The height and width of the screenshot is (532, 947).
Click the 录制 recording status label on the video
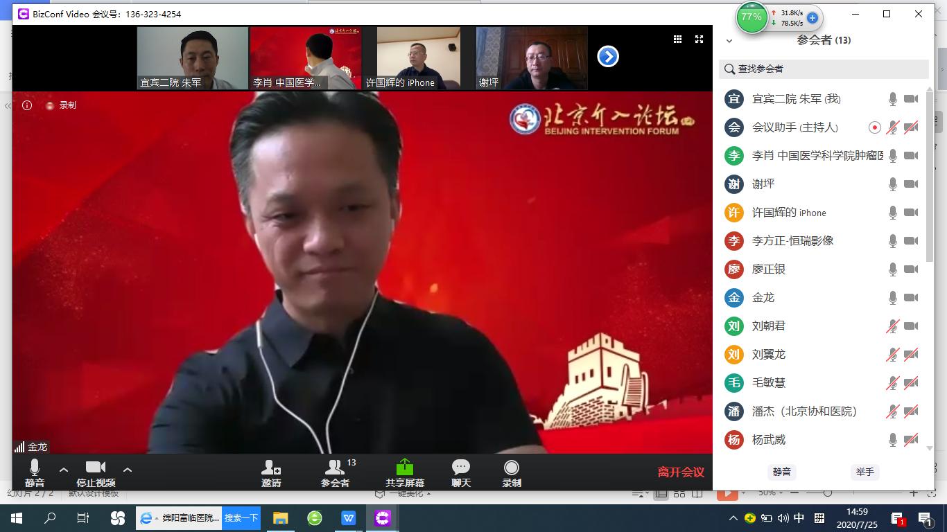[67, 105]
